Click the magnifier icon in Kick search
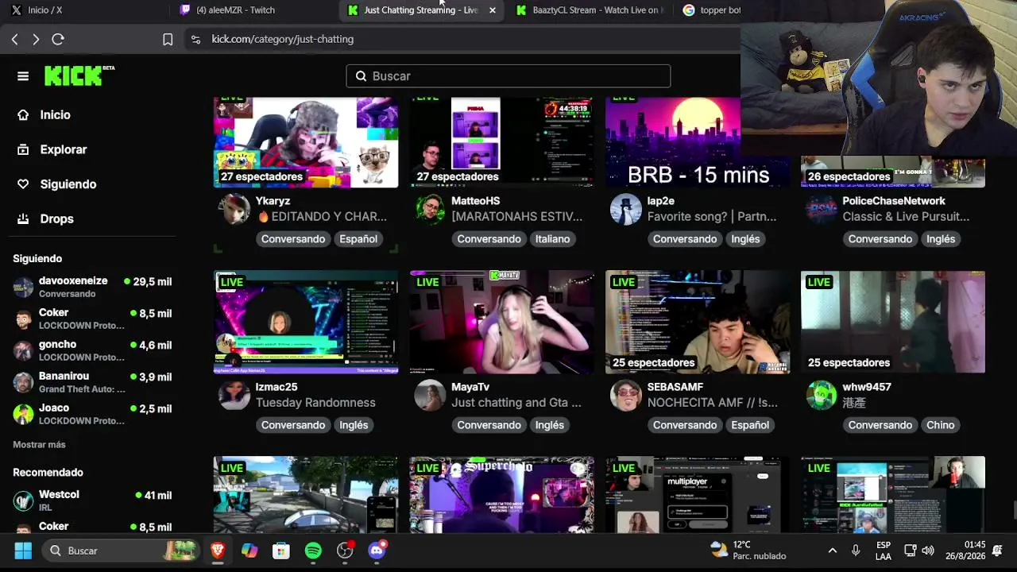This screenshot has height=572, width=1017. (361, 76)
